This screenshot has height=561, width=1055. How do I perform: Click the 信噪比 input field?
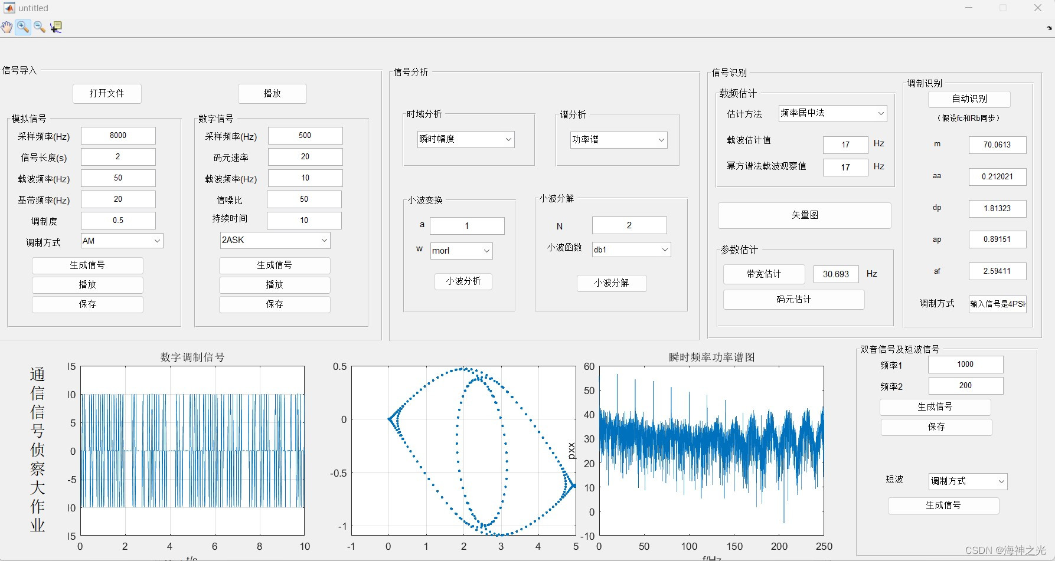pyautogui.click(x=304, y=199)
